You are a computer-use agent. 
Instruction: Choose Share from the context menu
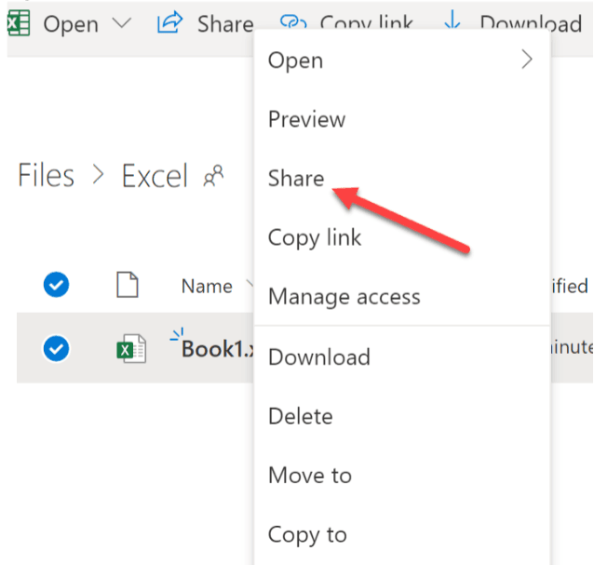[296, 179]
